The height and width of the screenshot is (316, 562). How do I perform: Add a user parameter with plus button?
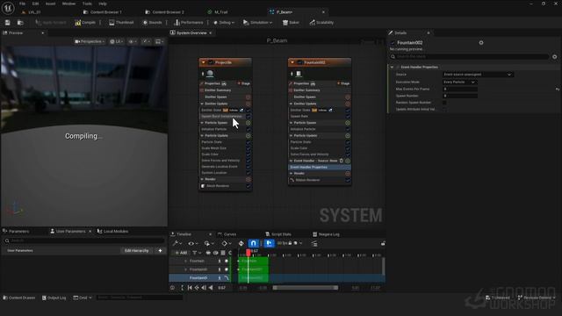[x=160, y=251]
